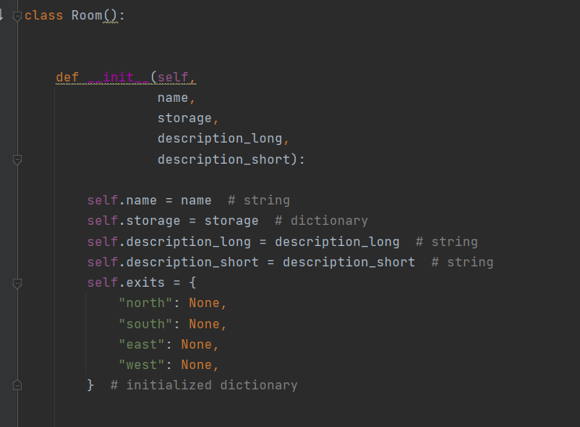Collapse the Room class fold marker
This screenshot has width=580, height=427.
pos(17,16)
